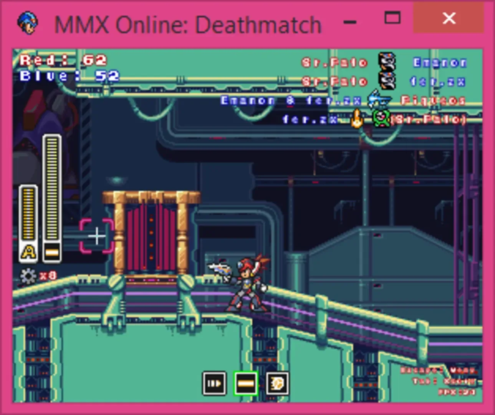Click the Blue team score text
This screenshot has height=415, width=495.
[x=70, y=76]
